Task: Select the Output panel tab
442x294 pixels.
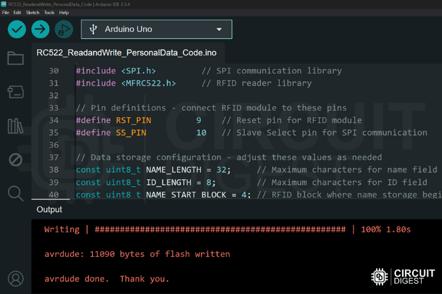Action: pos(49,209)
